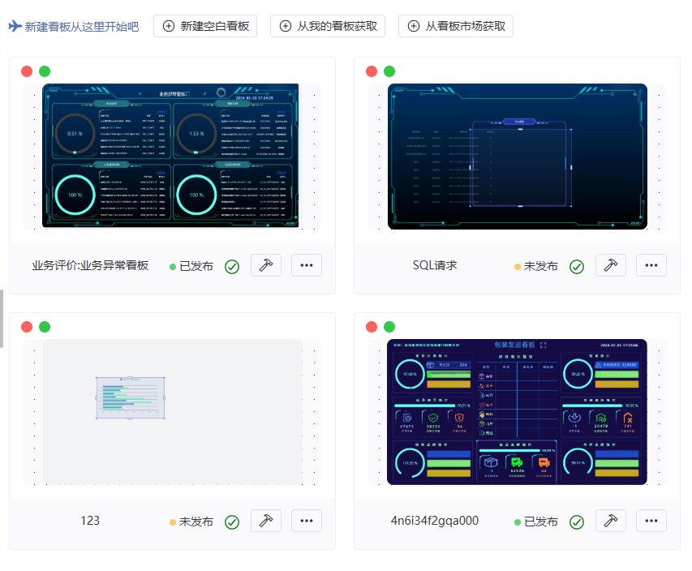Open the SQL请求 dashboard thumbnail
This screenshot has width=692, height=571.
tap(518, 157)
